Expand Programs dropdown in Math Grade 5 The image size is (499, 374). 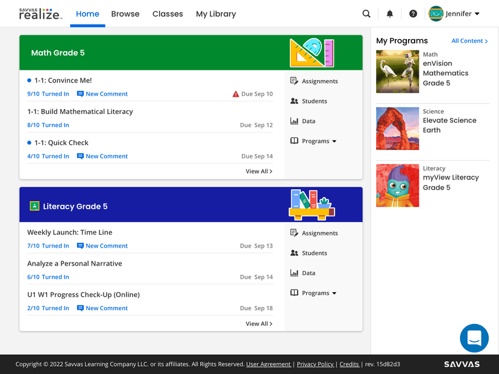319,141
